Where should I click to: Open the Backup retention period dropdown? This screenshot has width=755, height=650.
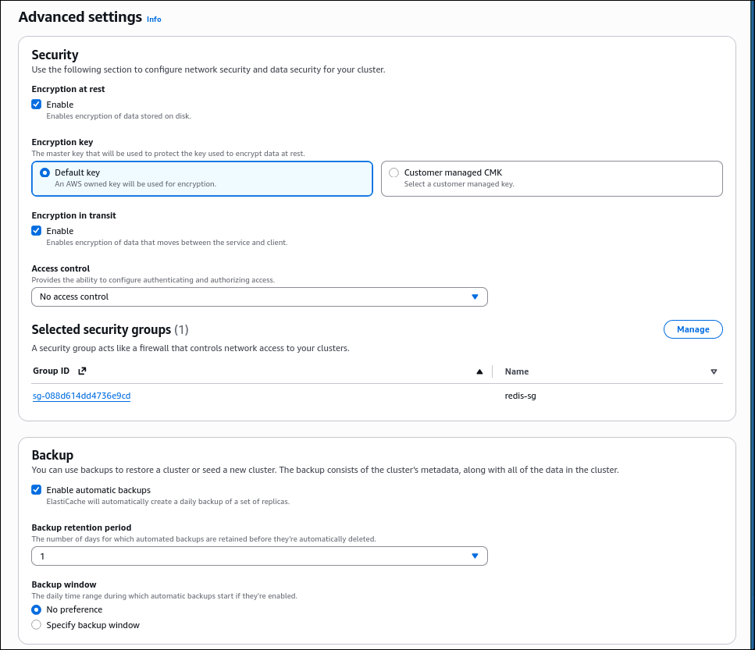pyautogui.click(x=259, y=556)
